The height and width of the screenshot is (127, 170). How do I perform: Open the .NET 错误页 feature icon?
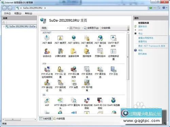pos(60,39)
